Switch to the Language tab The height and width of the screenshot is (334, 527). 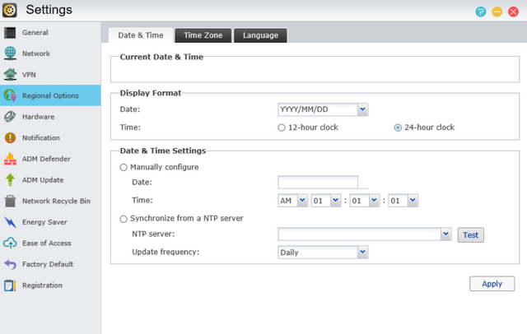tap(260, 35)
